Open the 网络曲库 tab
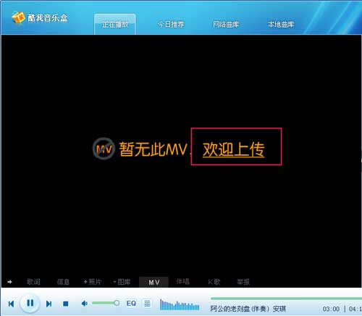 [226, 25]
